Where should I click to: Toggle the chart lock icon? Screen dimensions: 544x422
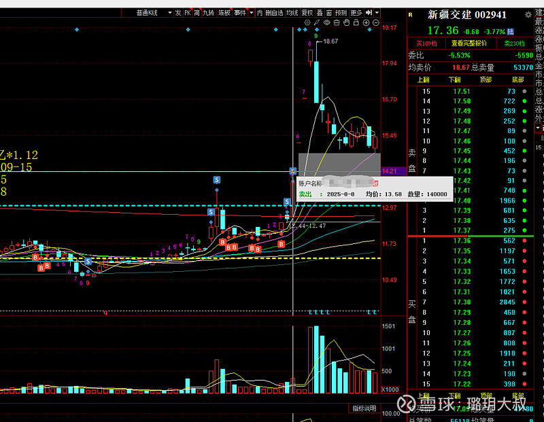click(356, 22)
